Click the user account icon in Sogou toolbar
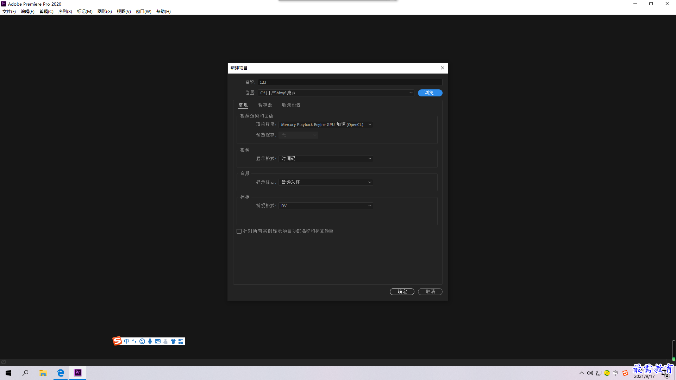This screenshot has width=676, height=380. pos(165,341)
